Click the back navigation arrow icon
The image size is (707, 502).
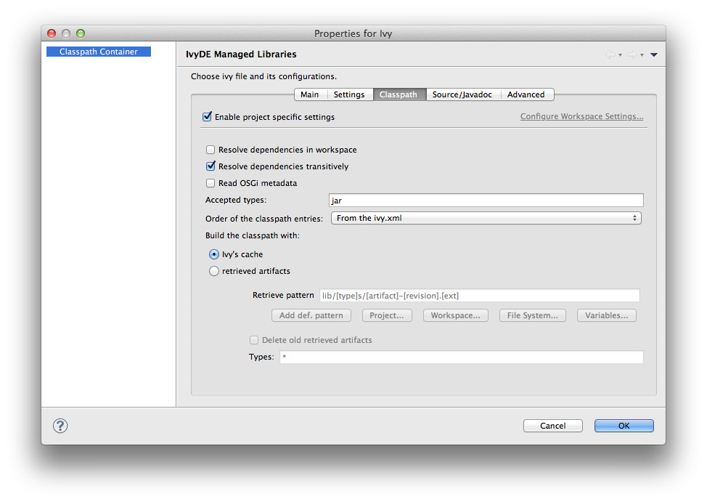610,54
